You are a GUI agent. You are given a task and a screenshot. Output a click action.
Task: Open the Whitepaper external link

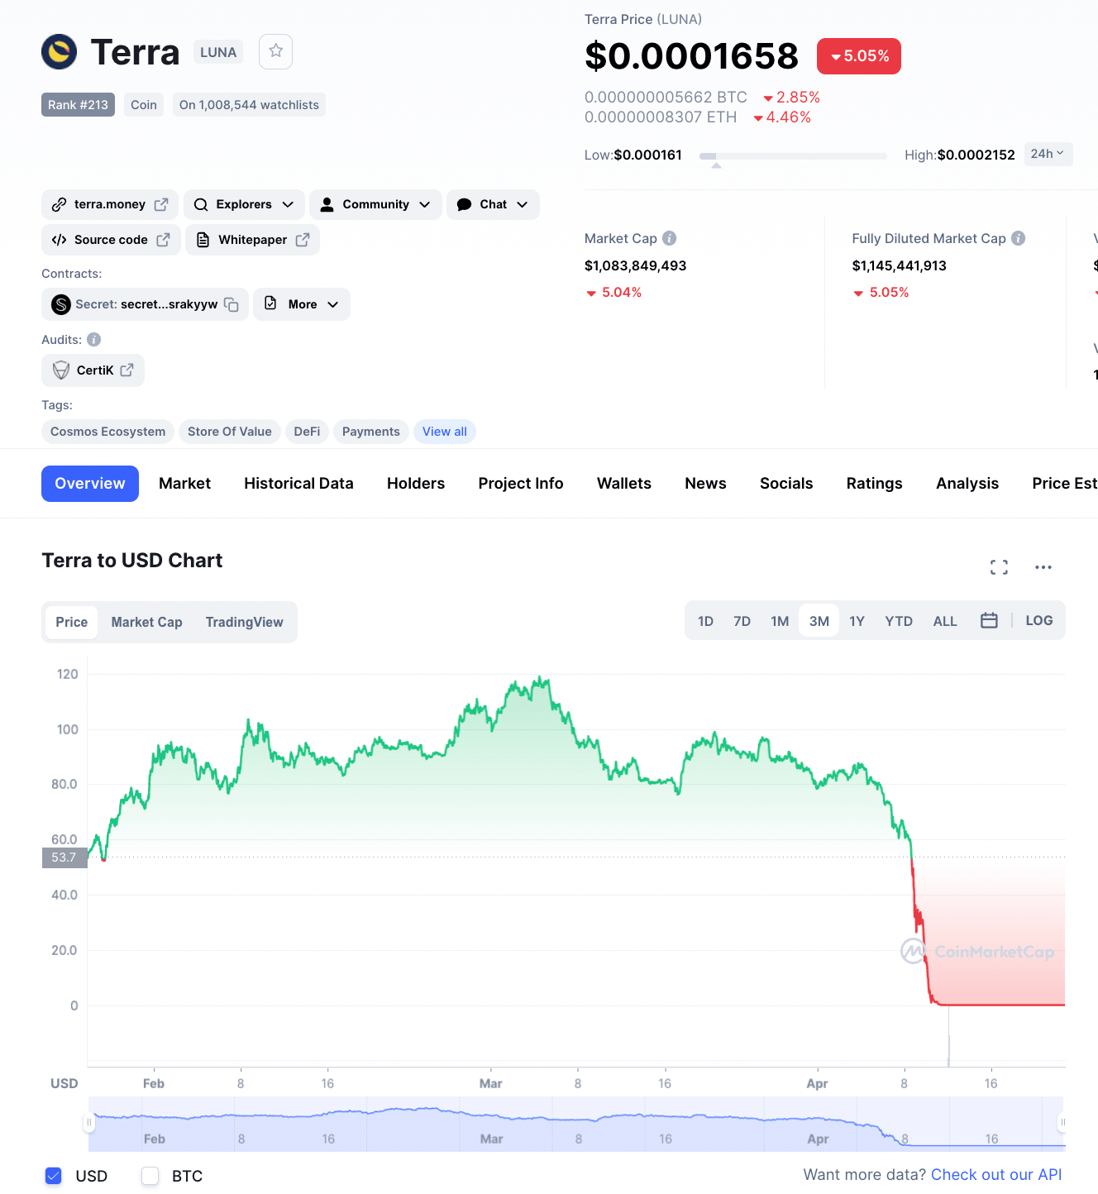pyautogui.click(x=252, y=240)
